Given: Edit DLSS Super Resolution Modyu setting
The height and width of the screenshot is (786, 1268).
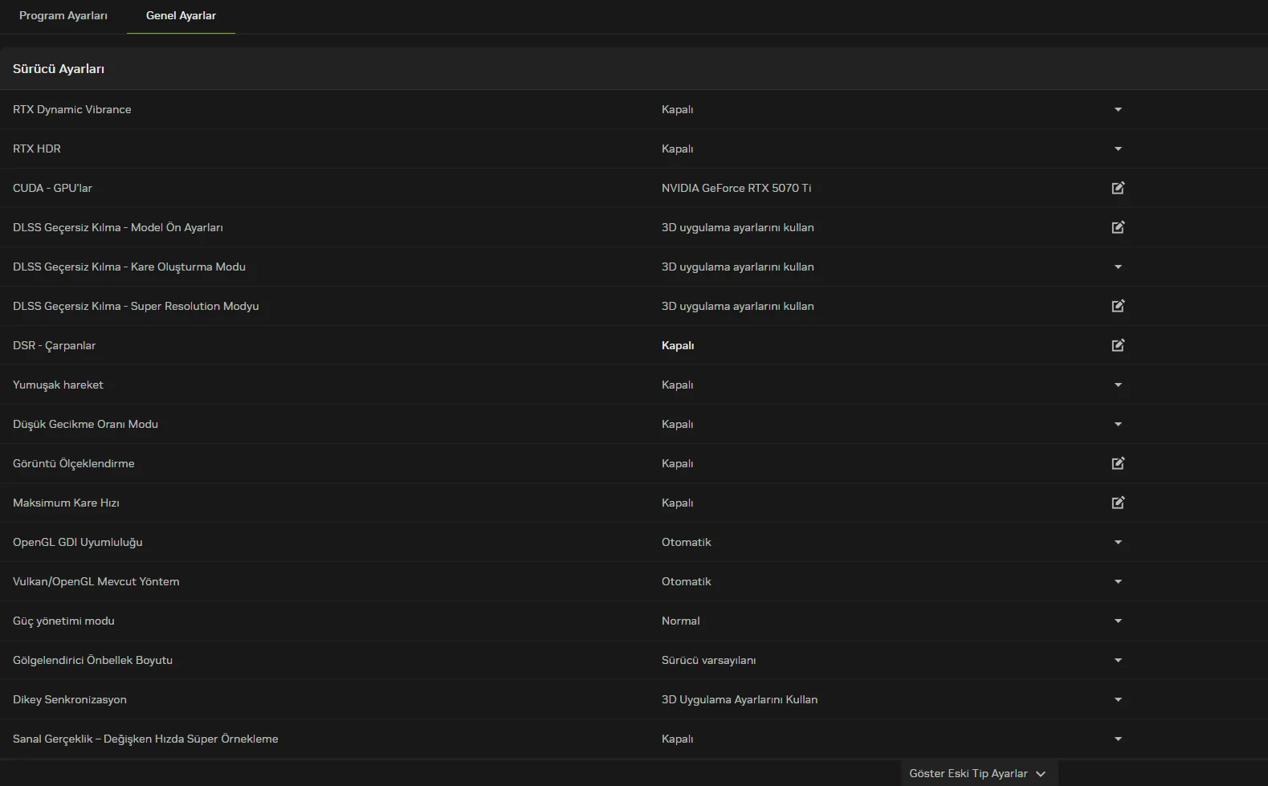Looking at the screenshot, I should (1118, 306).
